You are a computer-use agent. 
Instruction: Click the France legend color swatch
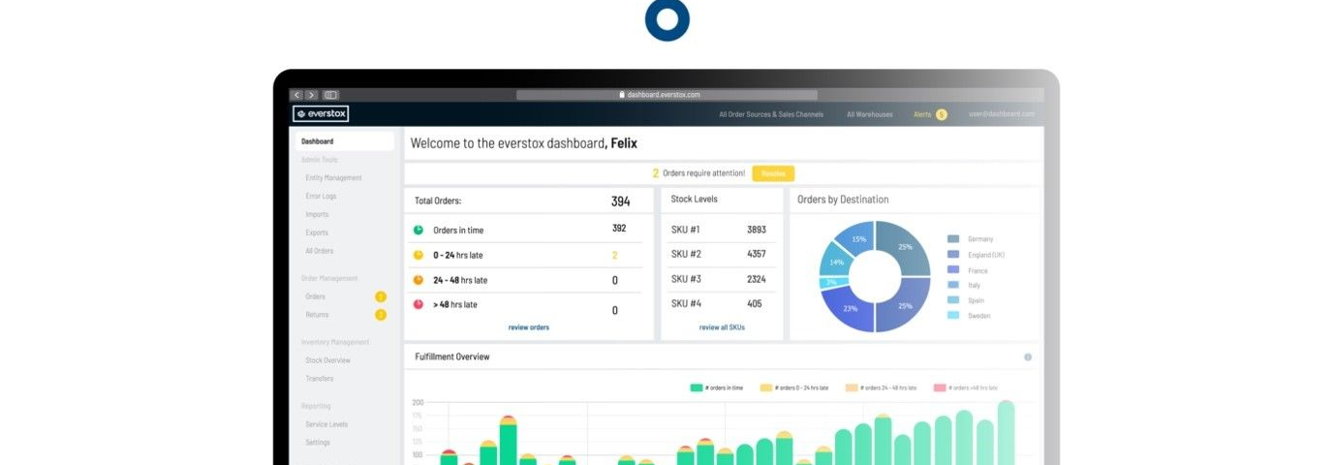(x=953, y=270)
